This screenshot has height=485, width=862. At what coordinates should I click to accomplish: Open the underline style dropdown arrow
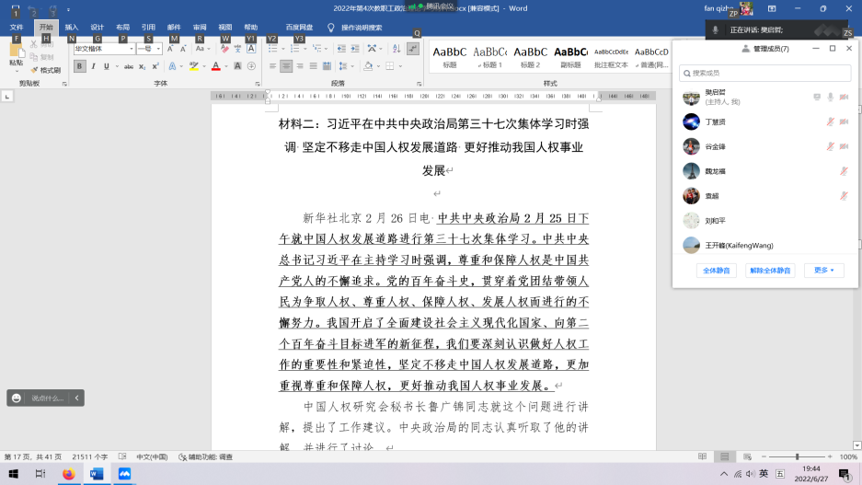[x=117, y=66]
